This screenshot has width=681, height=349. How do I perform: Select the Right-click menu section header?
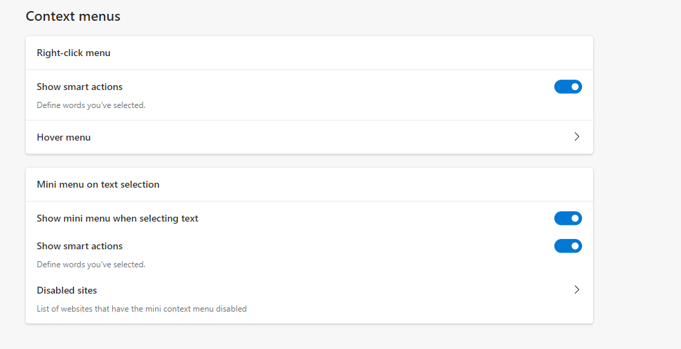tap(73, 53)
